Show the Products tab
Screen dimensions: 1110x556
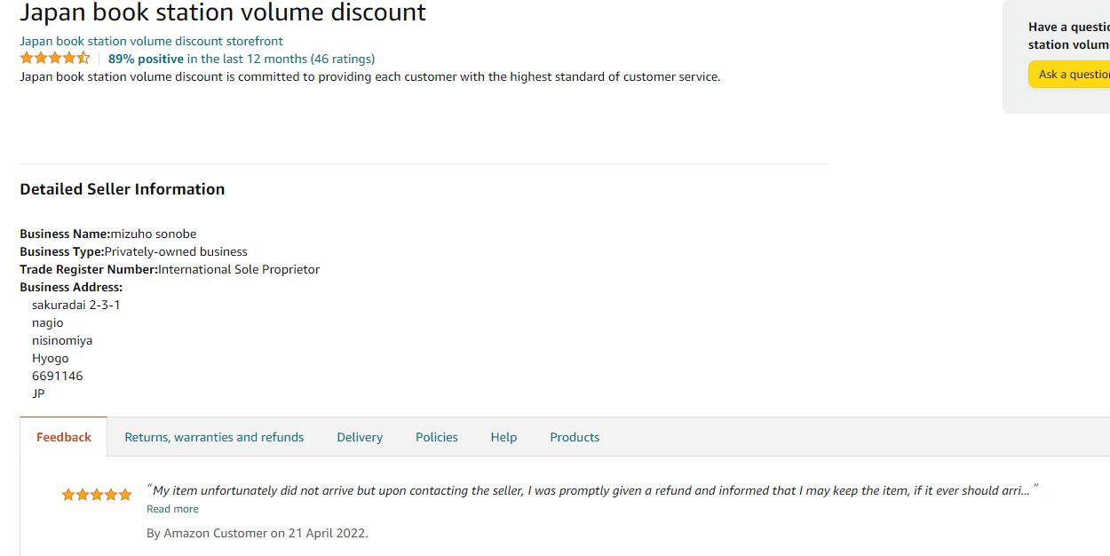click(575, 437)
